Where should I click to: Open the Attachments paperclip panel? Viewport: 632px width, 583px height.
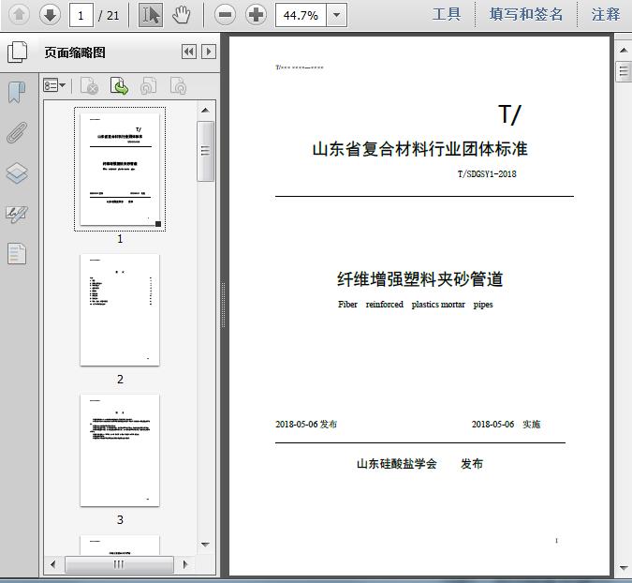click(x=17, y=132)
